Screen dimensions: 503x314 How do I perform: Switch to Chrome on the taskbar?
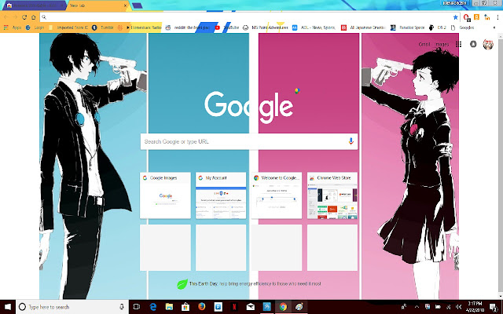[283, 307]
